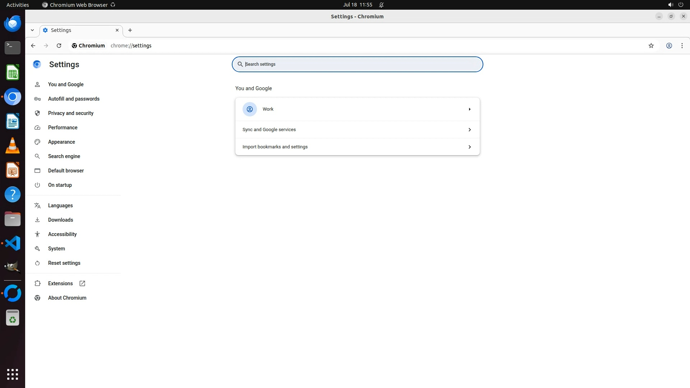Open Sync and Google services chevron
Image resolution: width=690 pixels, height=388 pixels.
469,130
